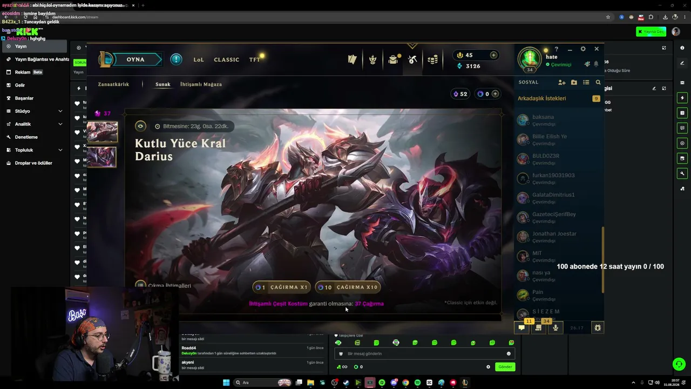Click the Kick chat settings gear icon
Viewport: 691px width, 389px height.
pyautogui.click(x=488, y=367)
